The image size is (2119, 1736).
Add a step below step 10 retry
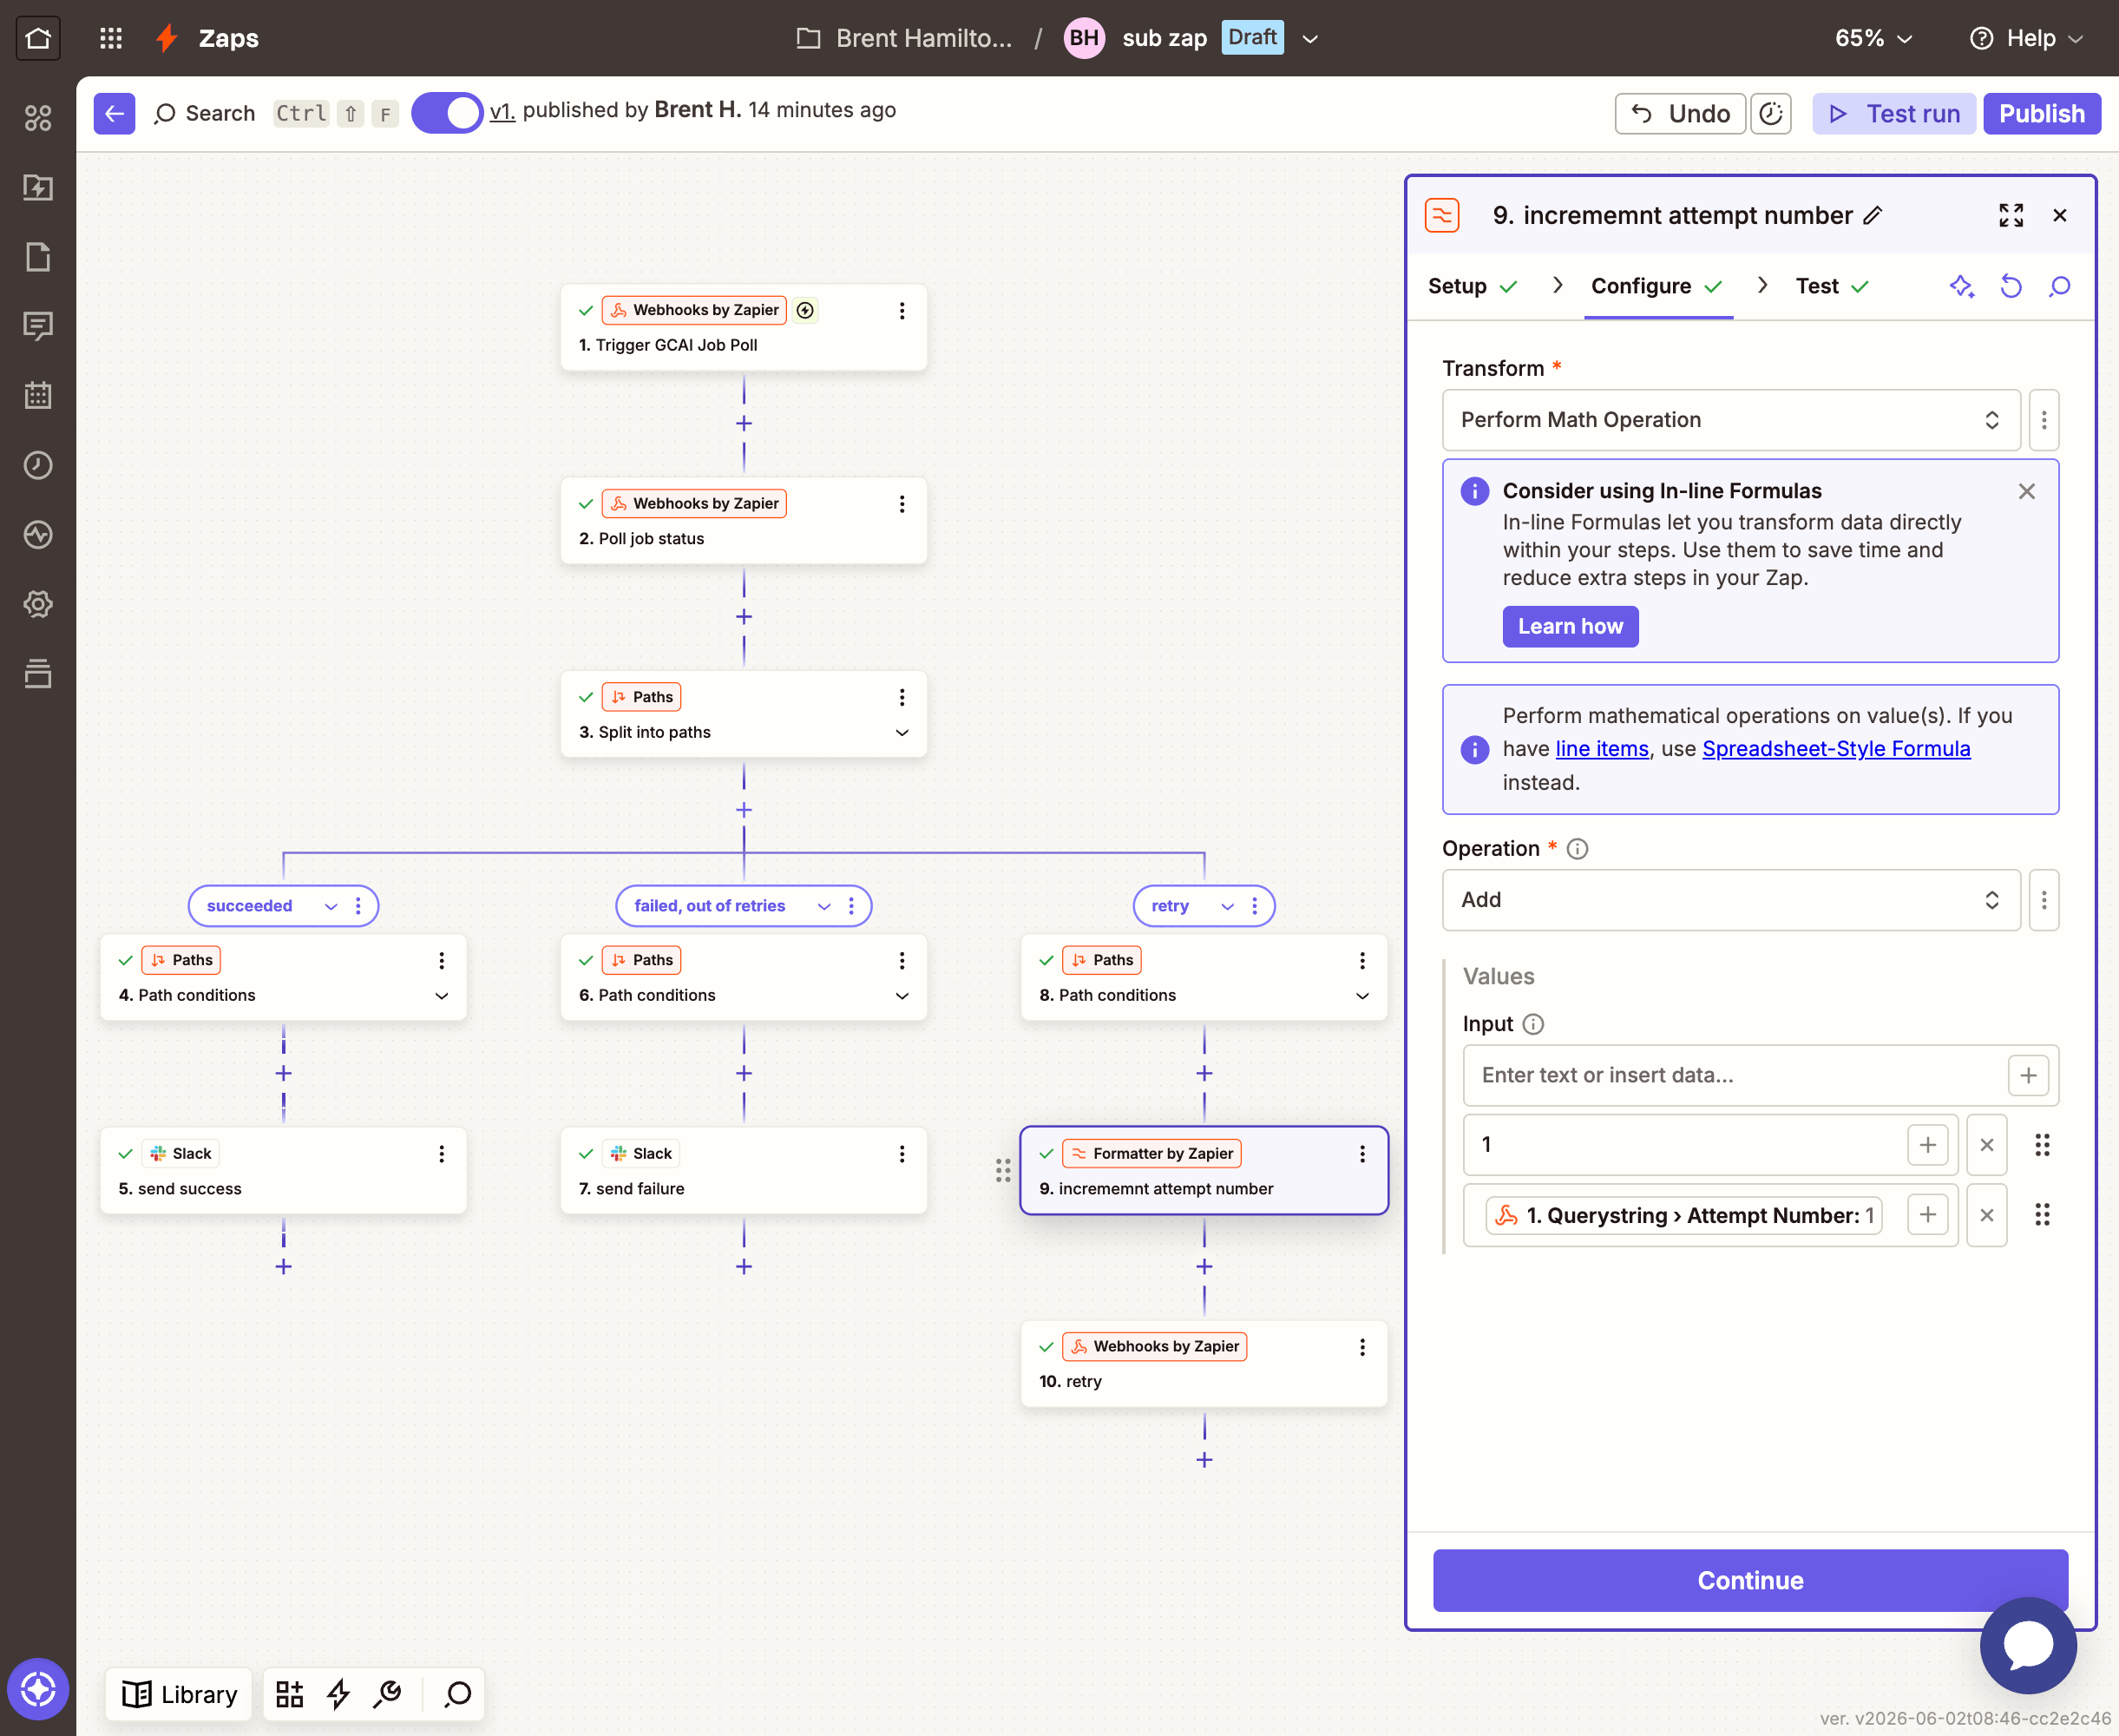click(1204, 1460)
